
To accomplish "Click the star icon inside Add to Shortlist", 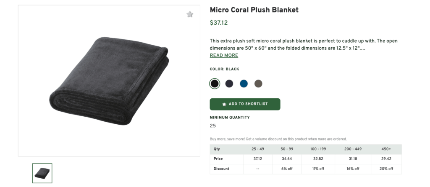I will 224,104.
